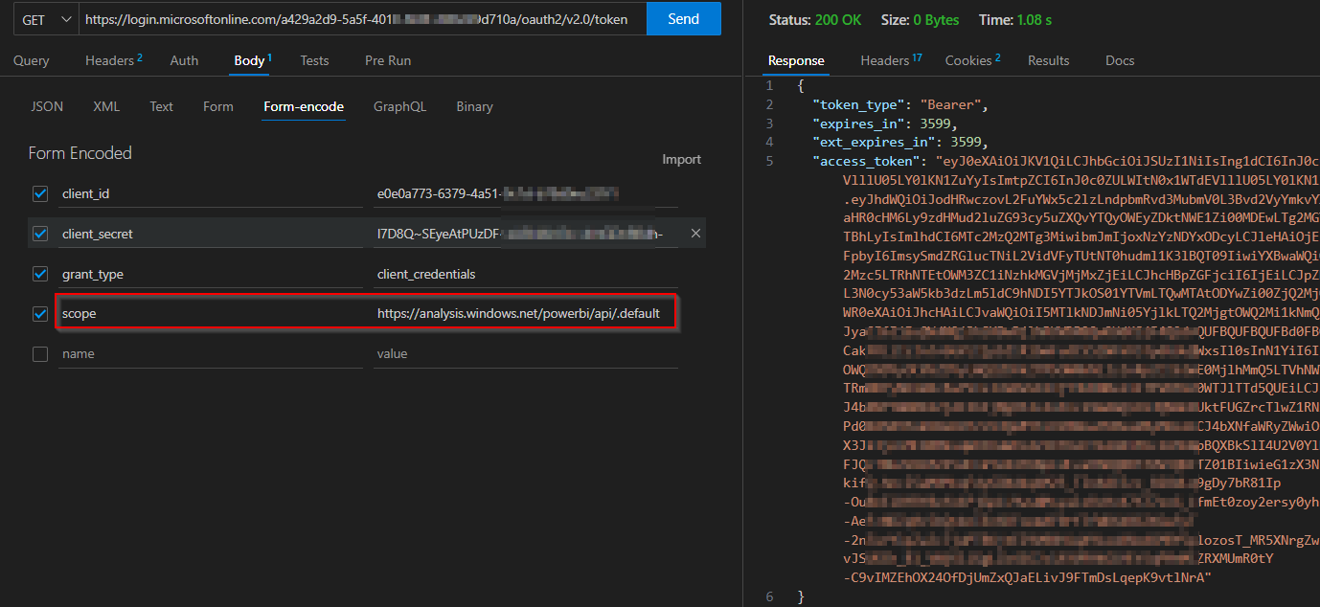Screen dimensions: 1320x607
Task: Edit the grant_type key field
Action: click(211, 274)
